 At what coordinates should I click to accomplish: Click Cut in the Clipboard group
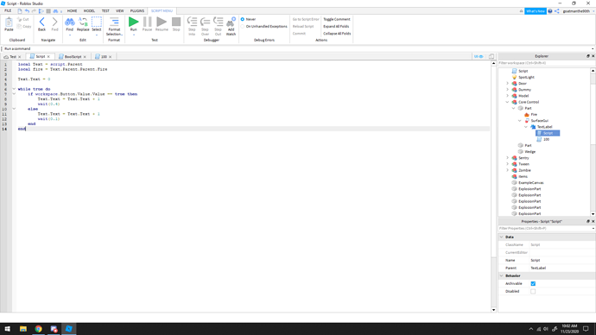tap(22, 19)
